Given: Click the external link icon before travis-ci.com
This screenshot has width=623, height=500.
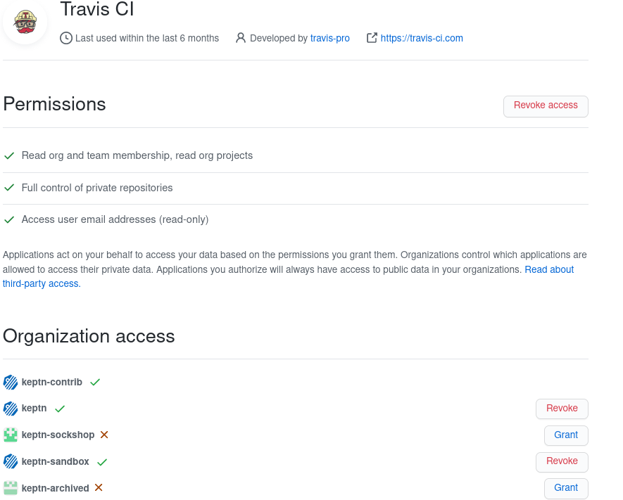Looking at the screenshot, I should pos(371,38).
